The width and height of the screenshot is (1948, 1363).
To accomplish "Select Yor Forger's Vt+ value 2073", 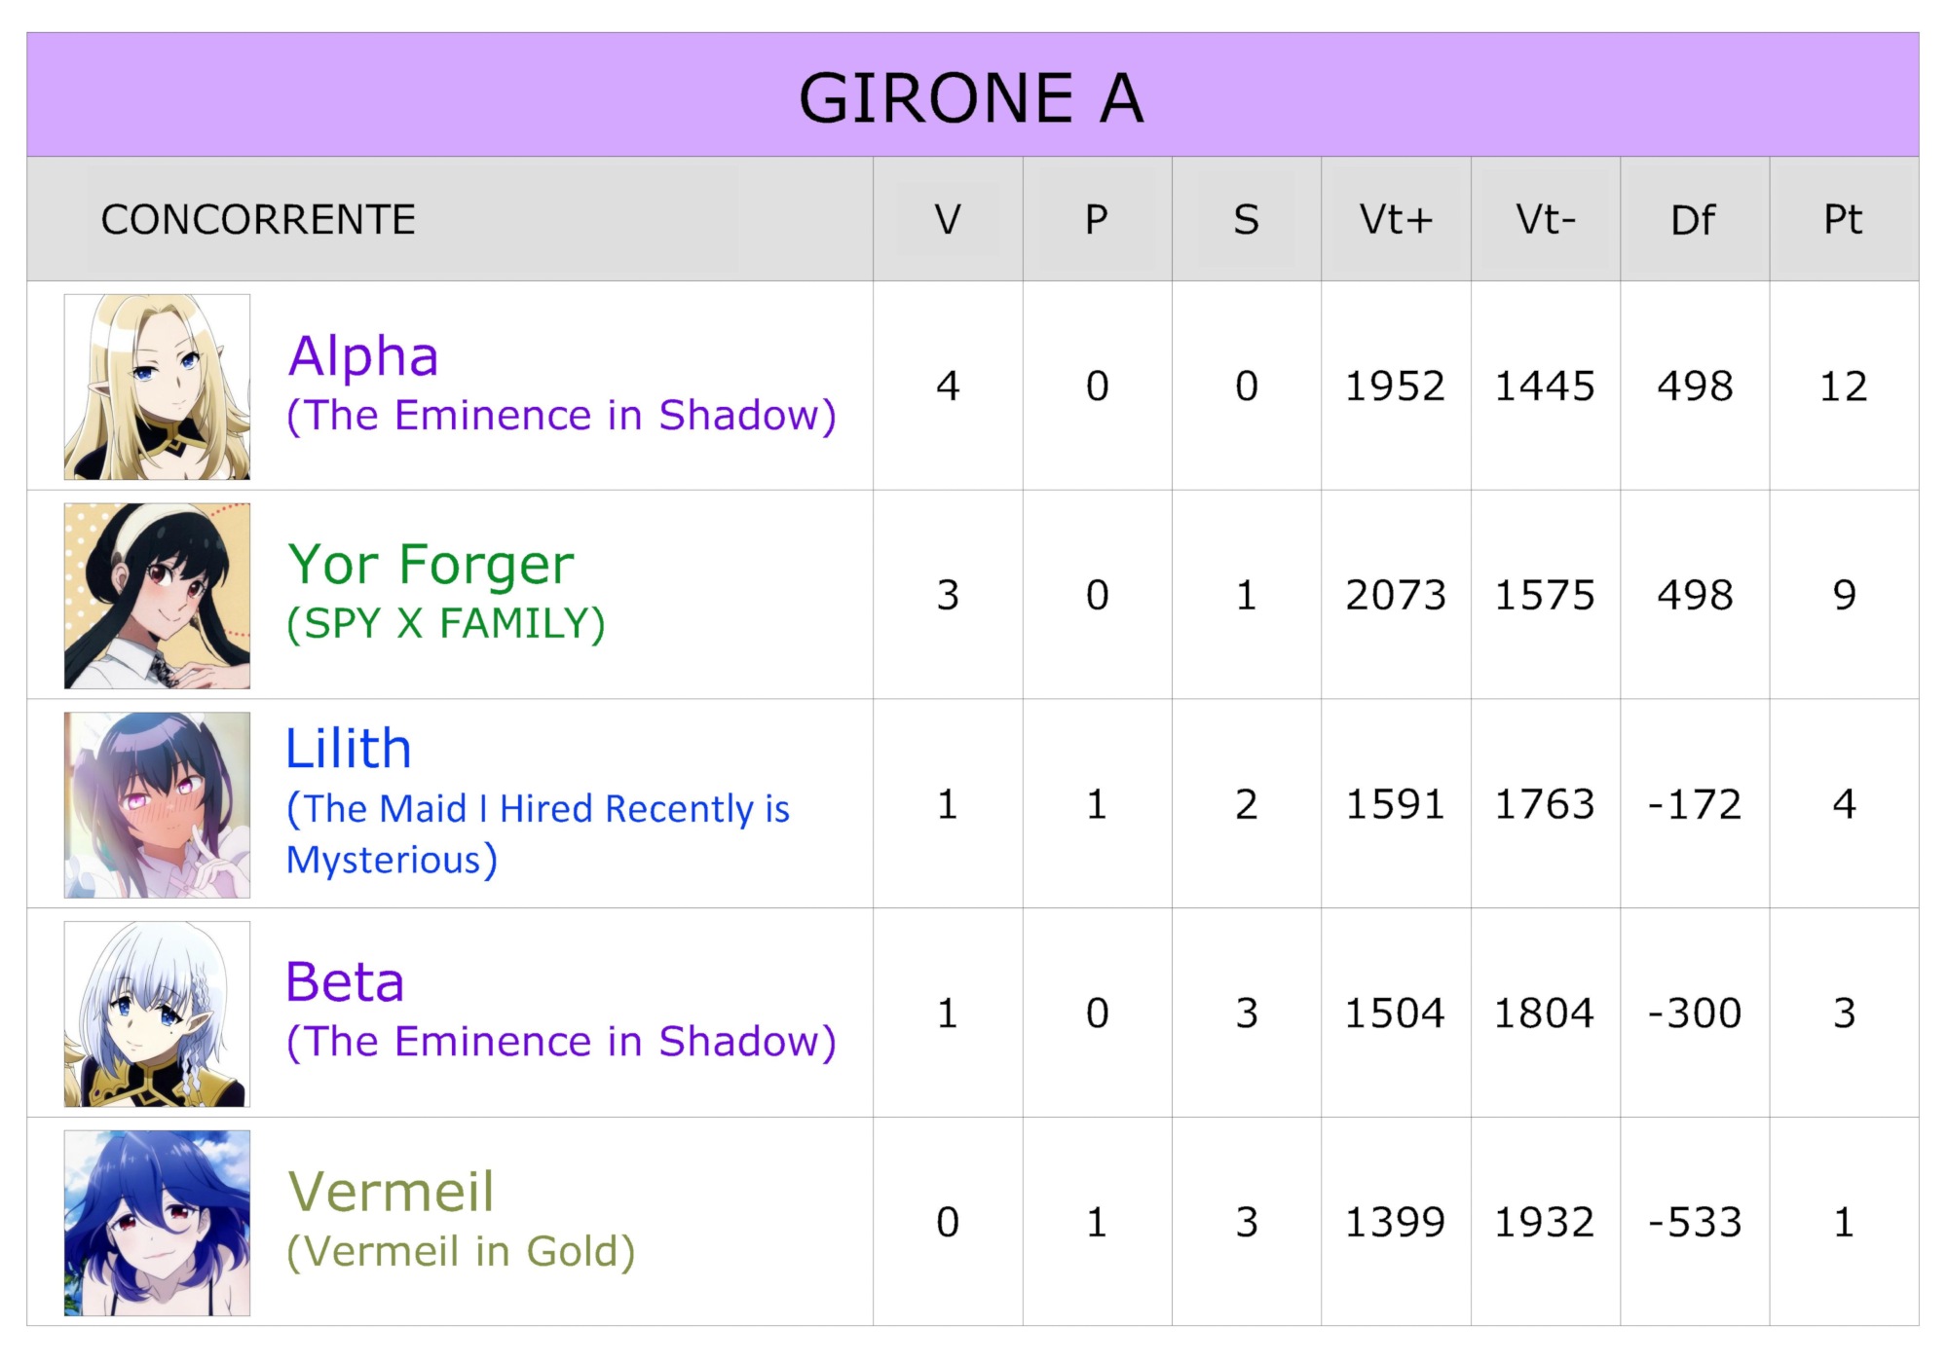I will pos(1396,595).
